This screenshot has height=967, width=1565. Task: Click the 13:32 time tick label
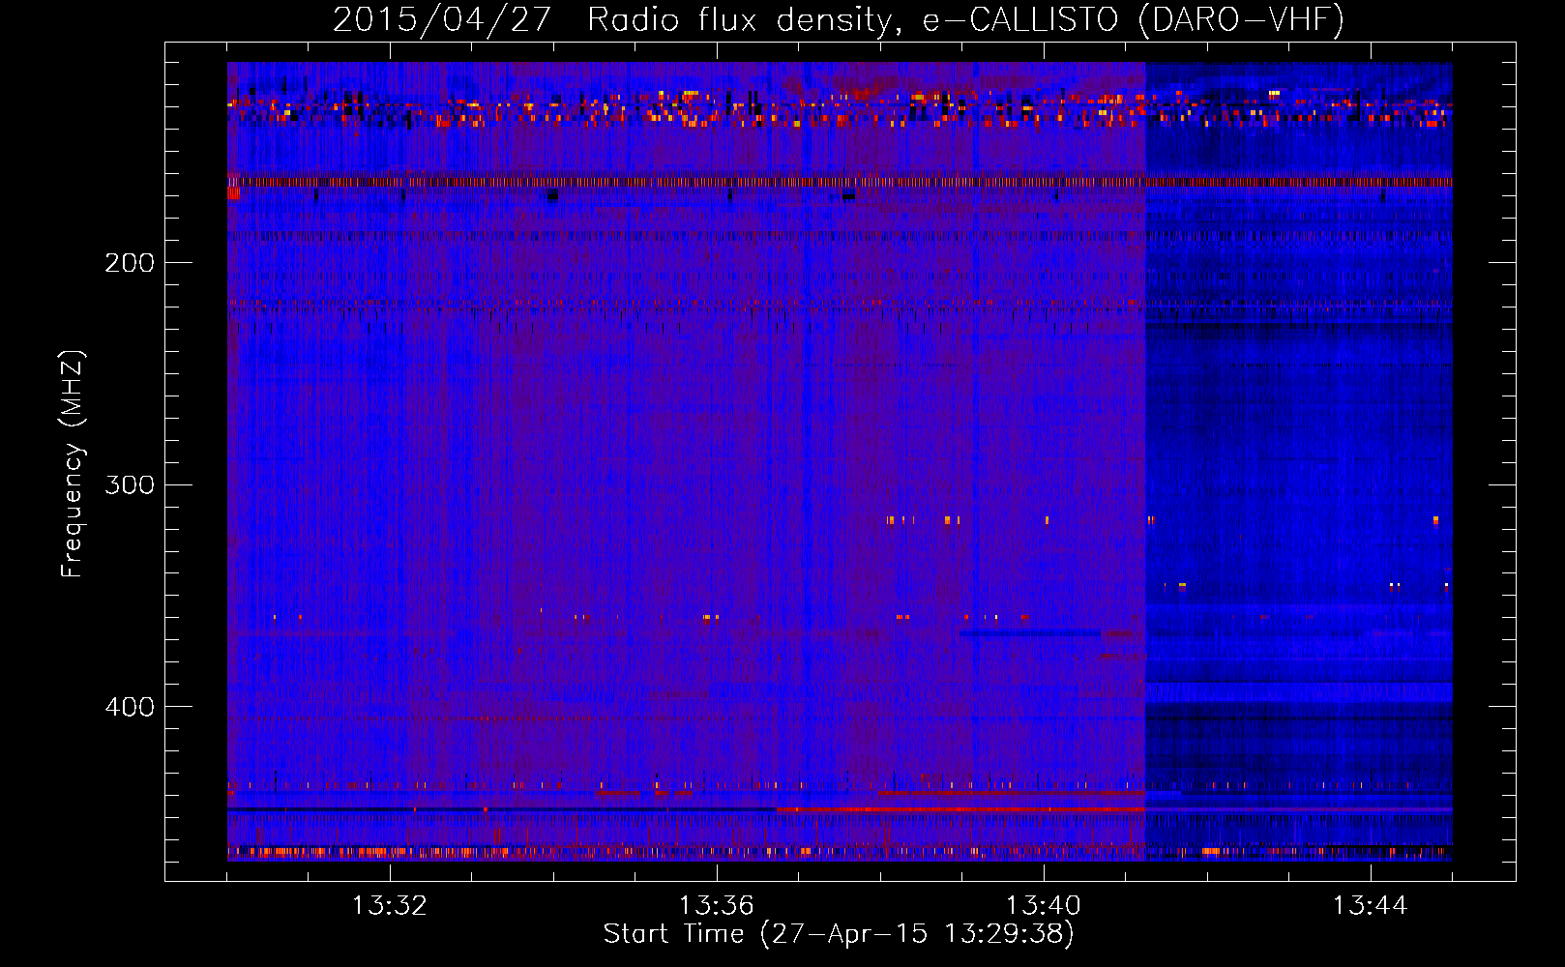pyautogui.click(x=389, y=906)
